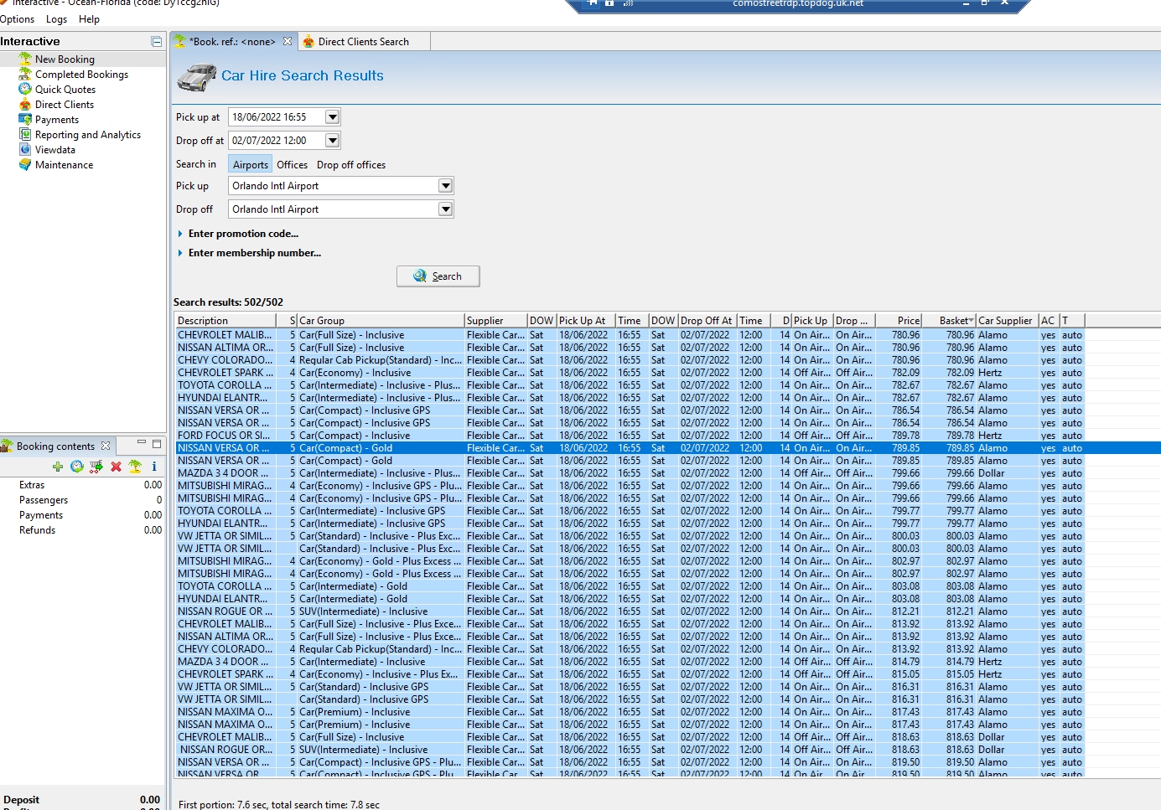Sort results by Car Group column header
Screen dimensions: 1161x810
click(x=381, y=321)
